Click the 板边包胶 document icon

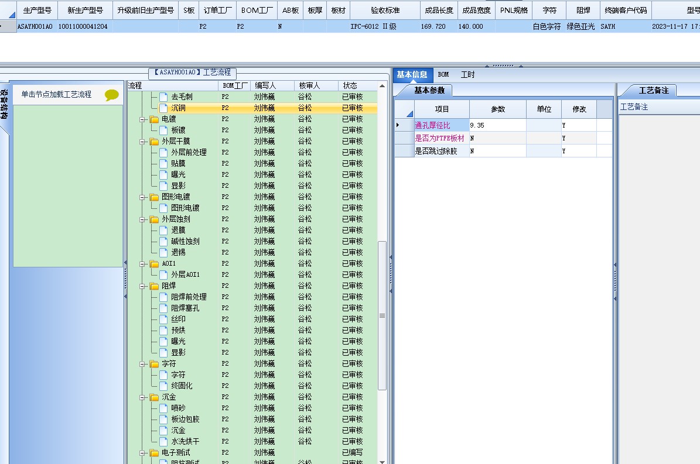pos(164,420)
